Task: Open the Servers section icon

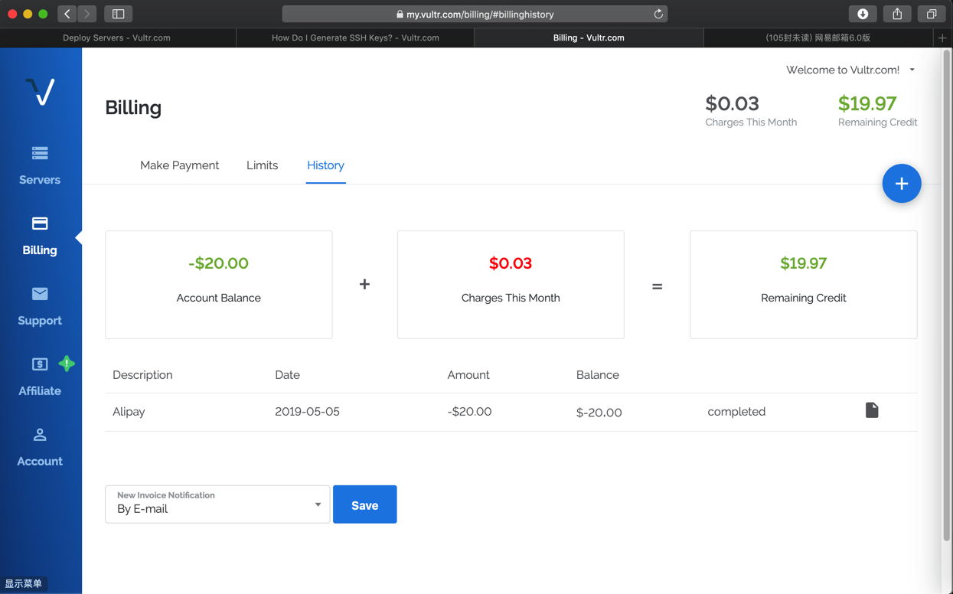Action: tap(40, 153)
